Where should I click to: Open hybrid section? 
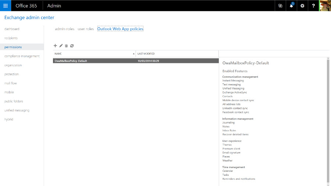(x=9, y=119)
